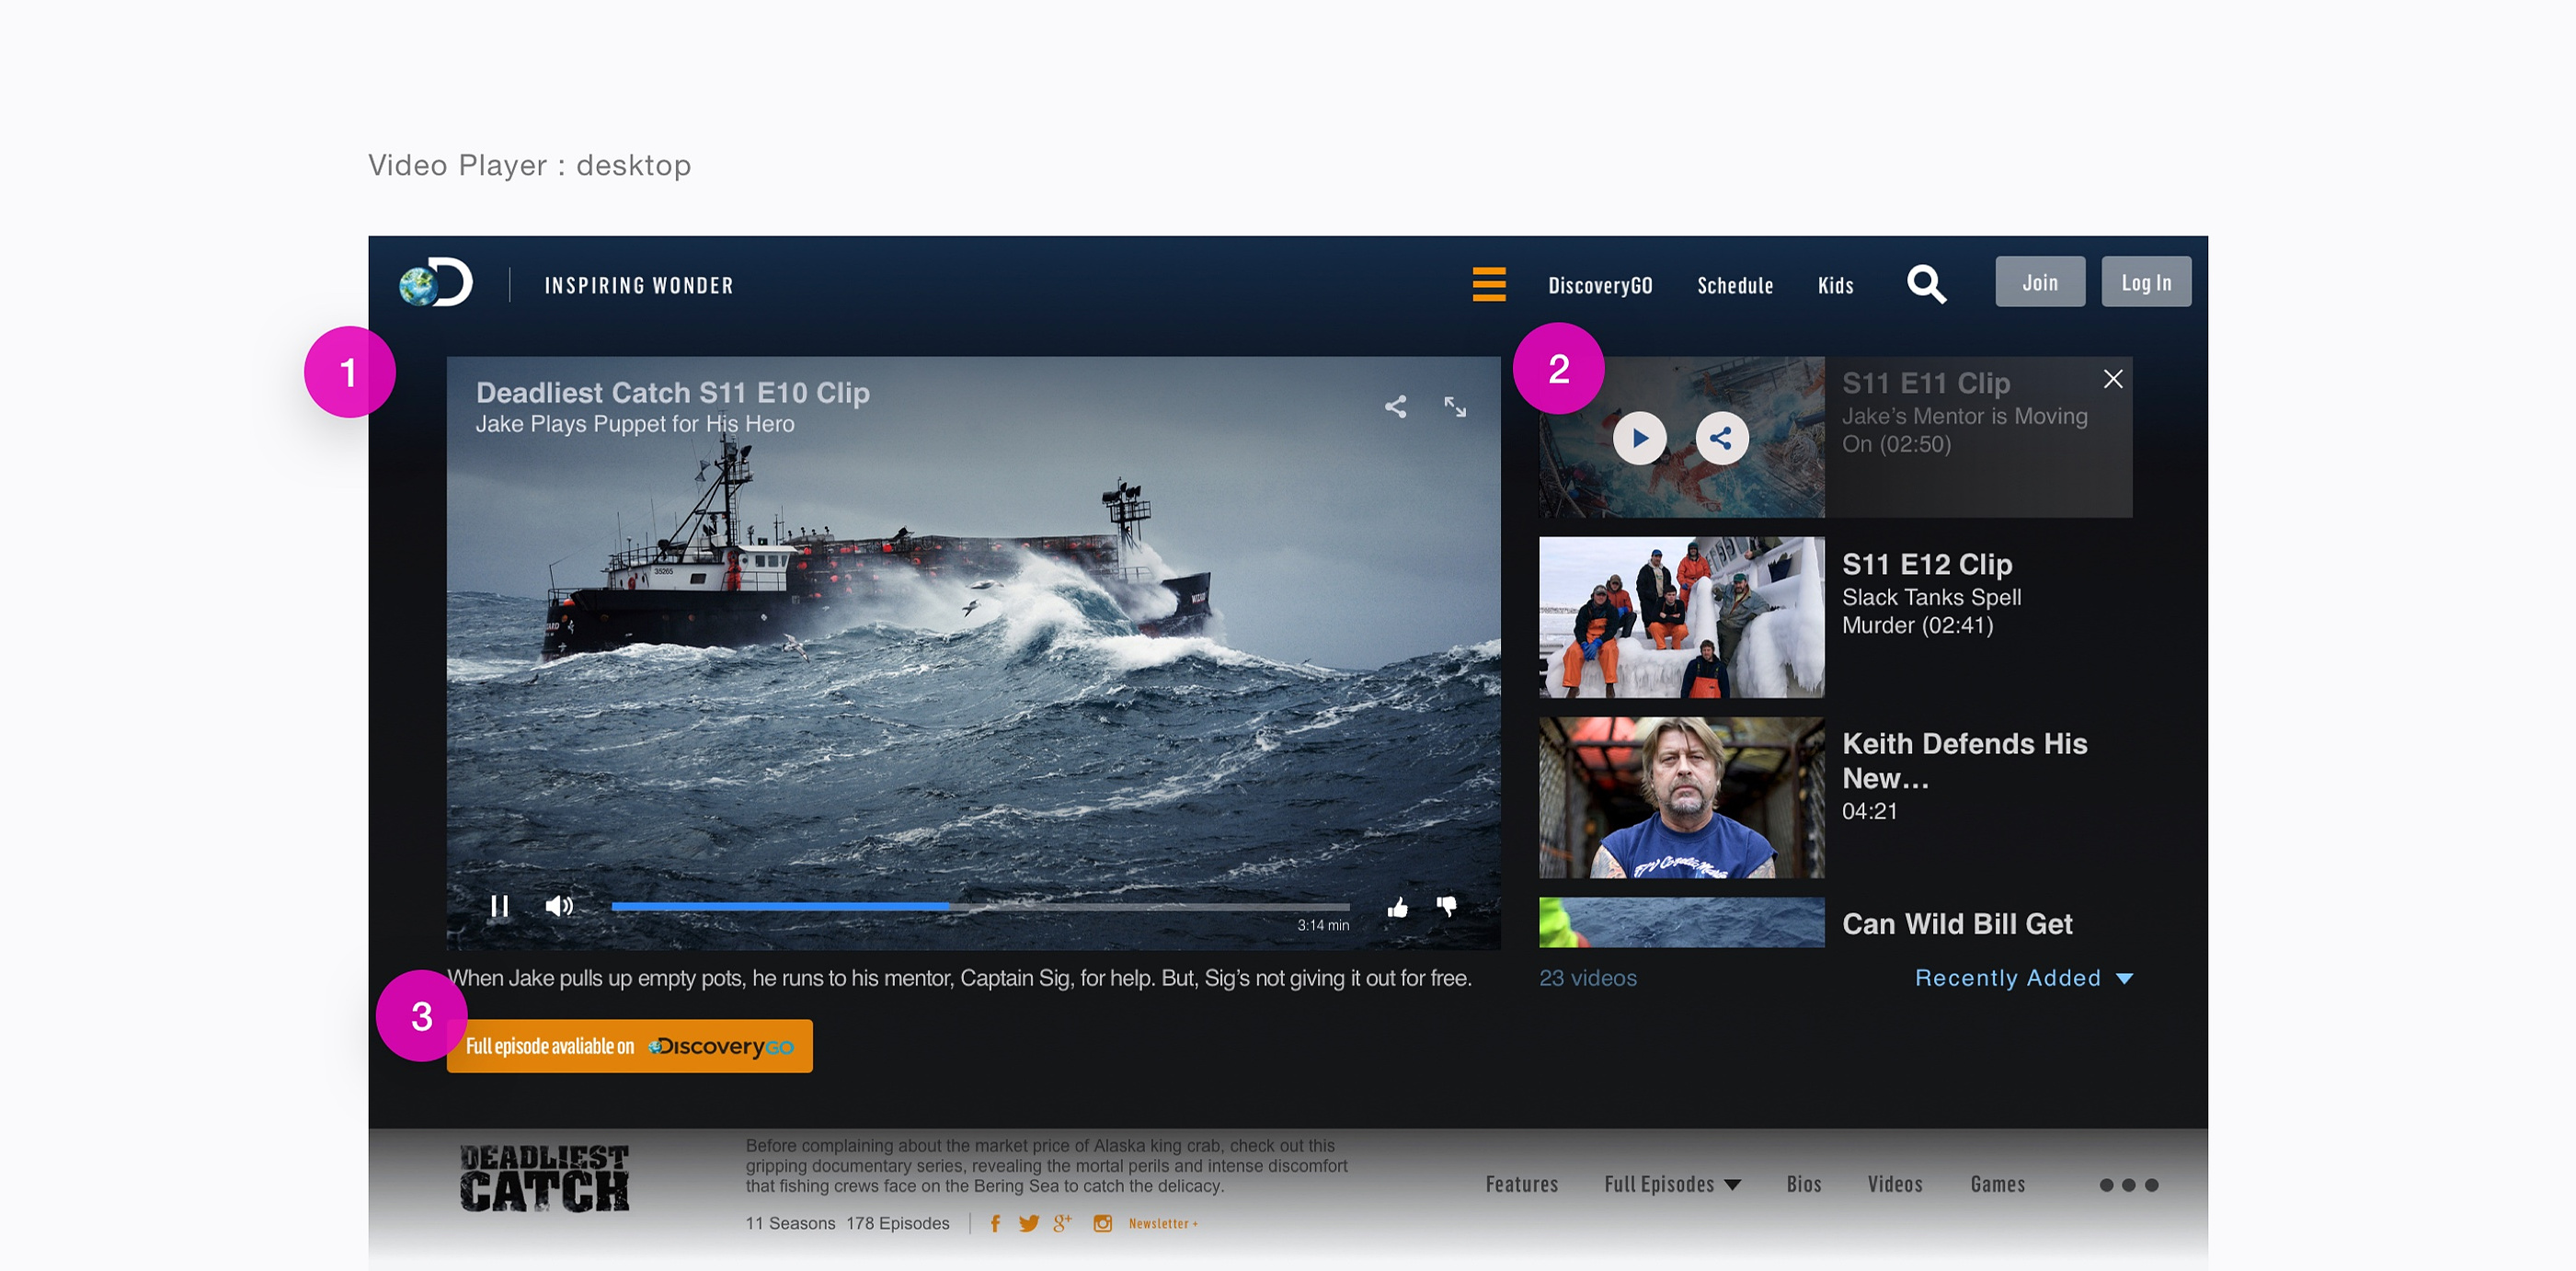This screenshot has height=1271, width=2576.
Task: Seek in the video progress bar
Action: point(980,906)
